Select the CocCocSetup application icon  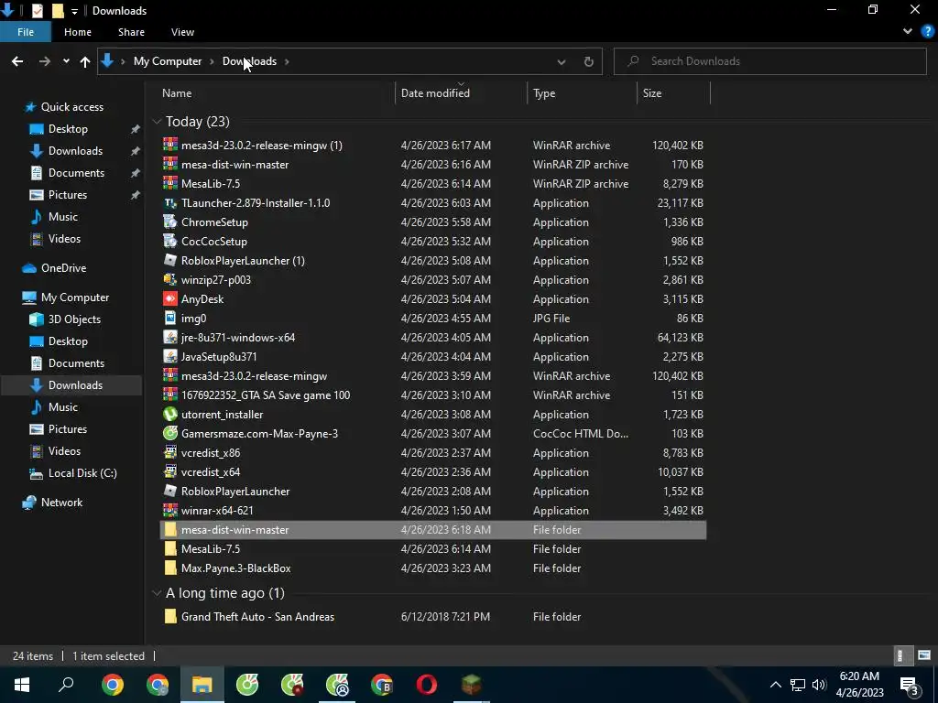tap(170, 241)
